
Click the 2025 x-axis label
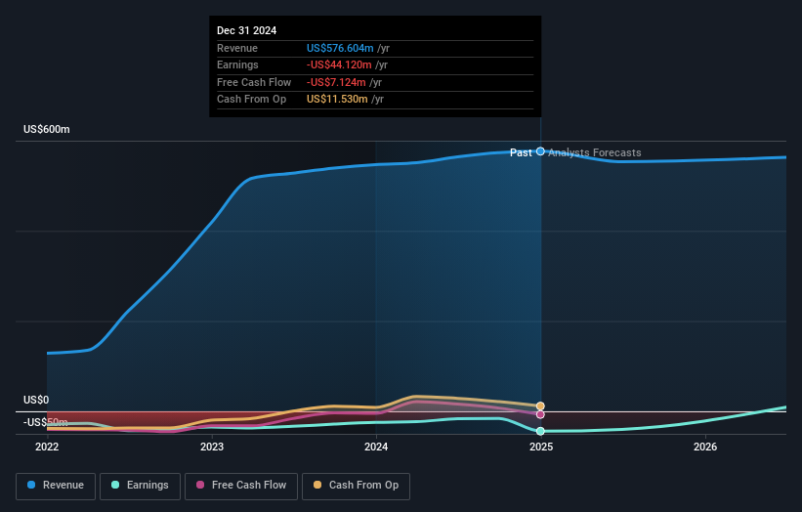pyautogui.click(x=541, y=448)
